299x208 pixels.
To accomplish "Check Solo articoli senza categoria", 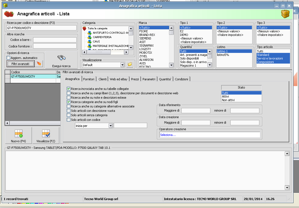I will (x=68, y=115).
